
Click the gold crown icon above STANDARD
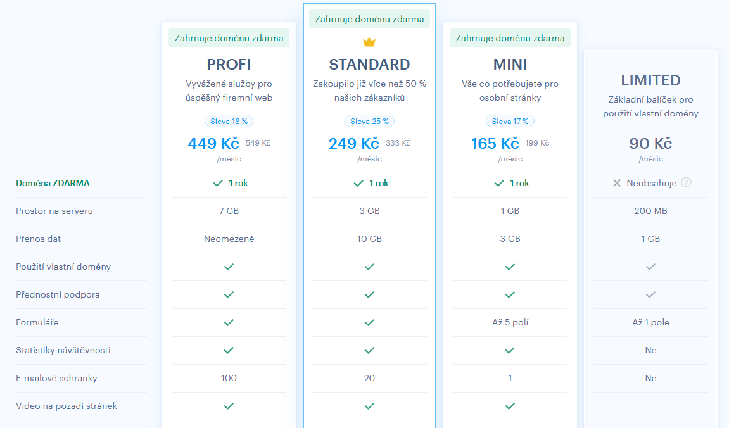(369, 42)
